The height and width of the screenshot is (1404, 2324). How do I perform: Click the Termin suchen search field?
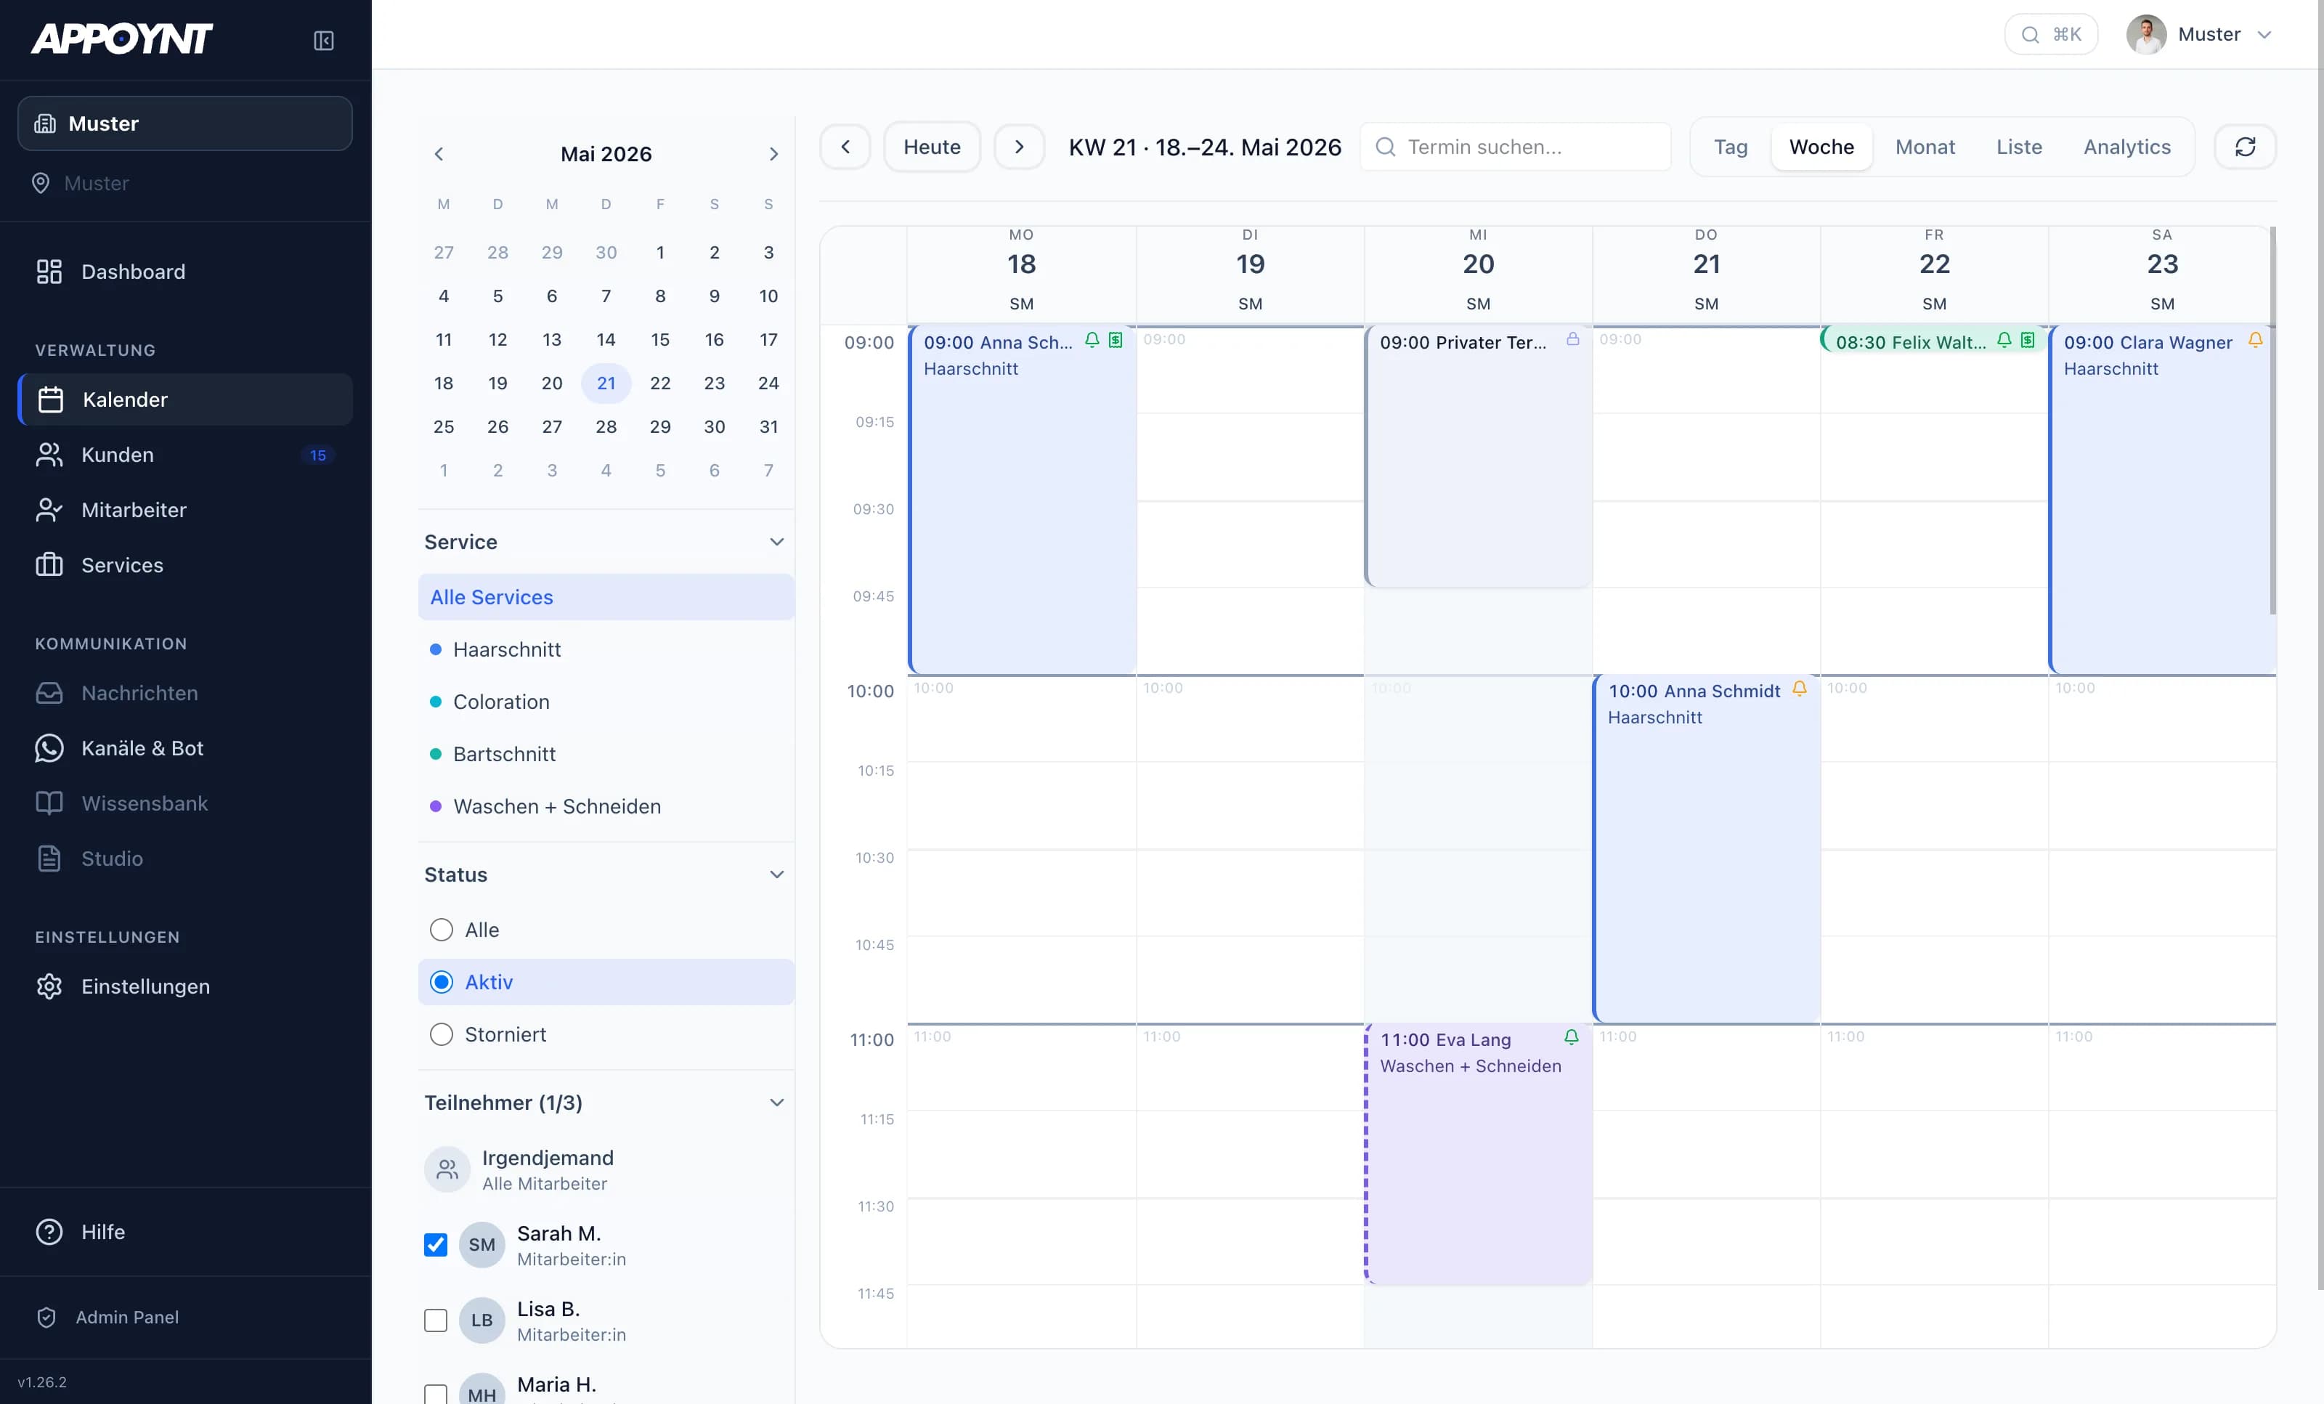tap(1516, 147)
